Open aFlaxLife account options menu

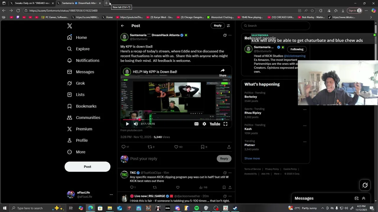[111, 195]
